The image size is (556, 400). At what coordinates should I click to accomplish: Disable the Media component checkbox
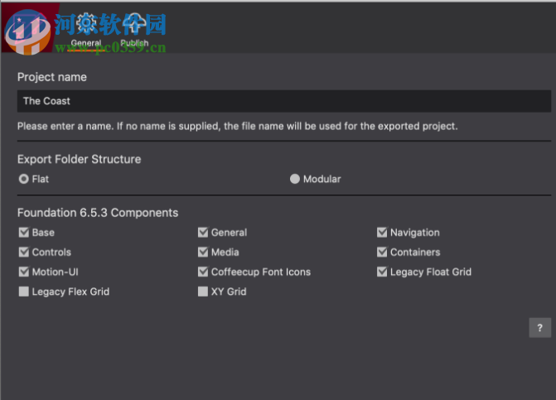[x=203, y=252]
